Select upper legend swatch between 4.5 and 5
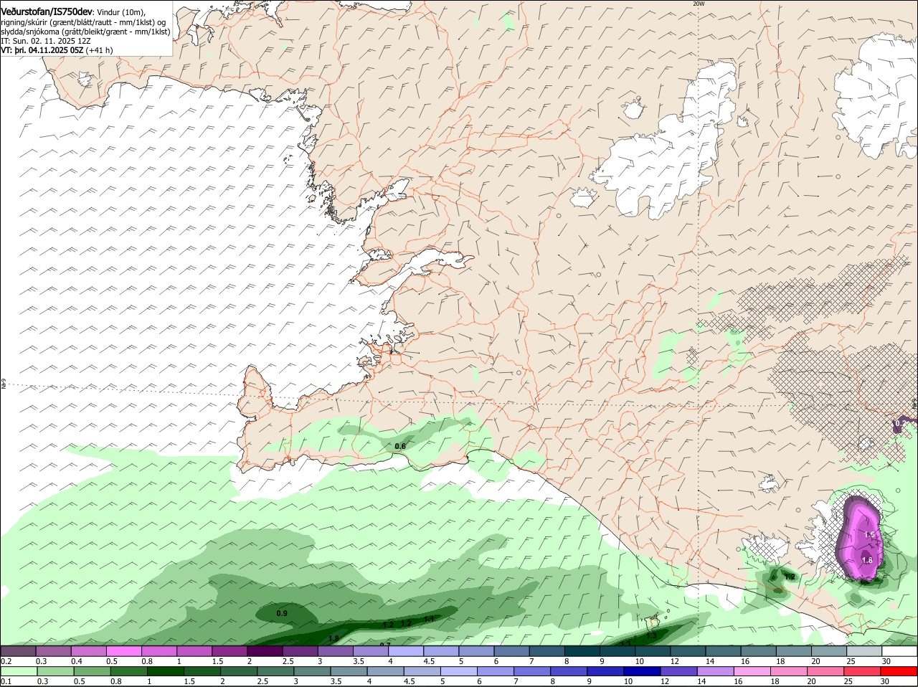The height and width of the screenshot is (687, 918). tap(441, 651)
